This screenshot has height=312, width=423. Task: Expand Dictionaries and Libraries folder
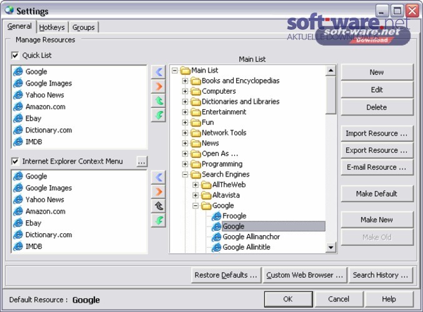[185, 102]
